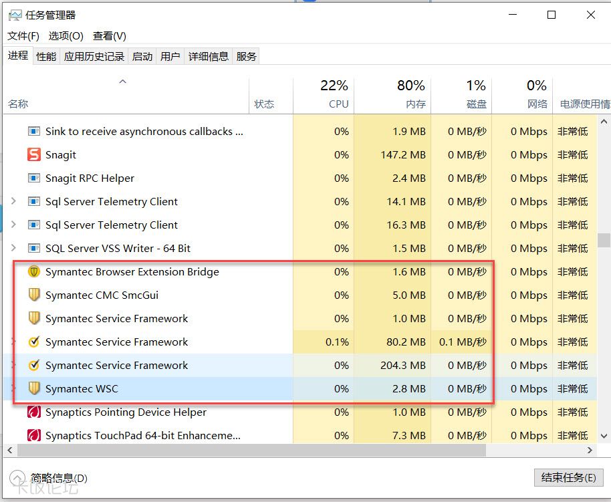The image size is (611, 502).
Task: Click the 结束任务(E) button
Action: (x=568, y=477)
